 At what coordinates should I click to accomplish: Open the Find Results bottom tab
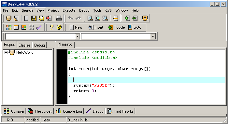120,111
